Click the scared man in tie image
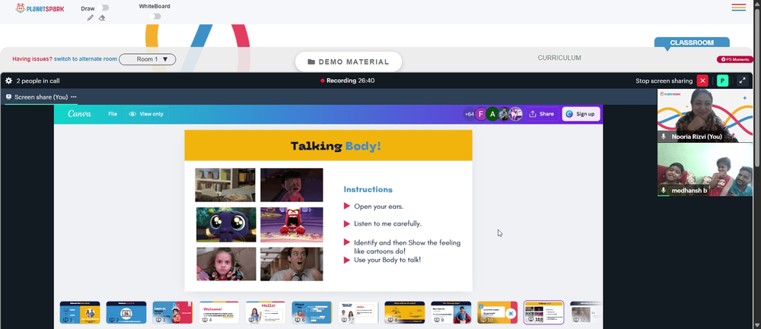Image resolution: width=761 pixels, height=329 pixels. tap(291, 264)
